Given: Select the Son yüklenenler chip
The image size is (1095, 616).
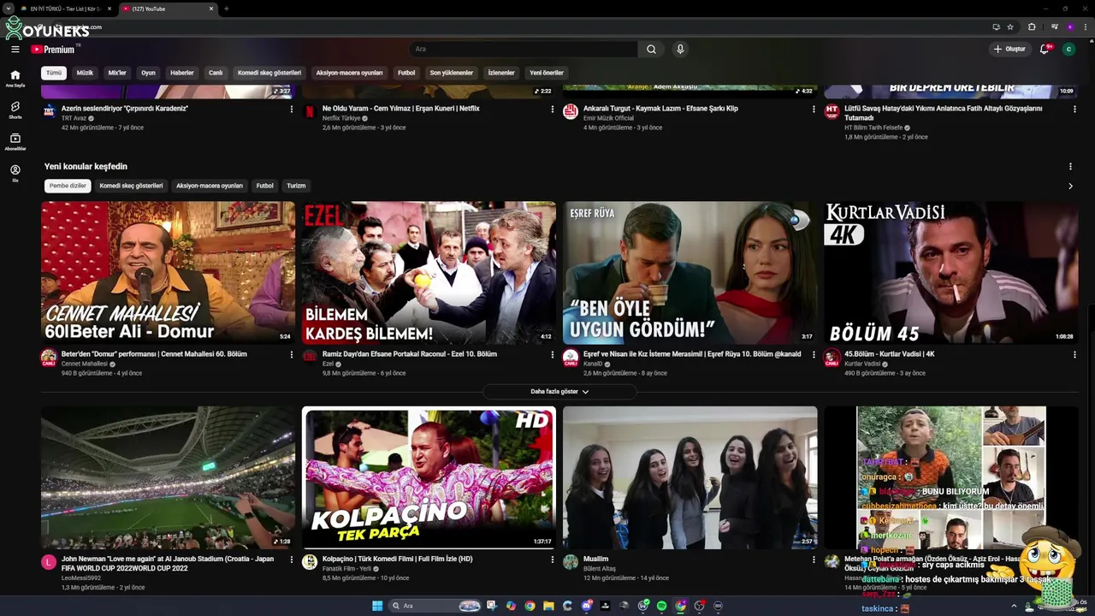Looking at the screenshot, I should coord(452,73).
